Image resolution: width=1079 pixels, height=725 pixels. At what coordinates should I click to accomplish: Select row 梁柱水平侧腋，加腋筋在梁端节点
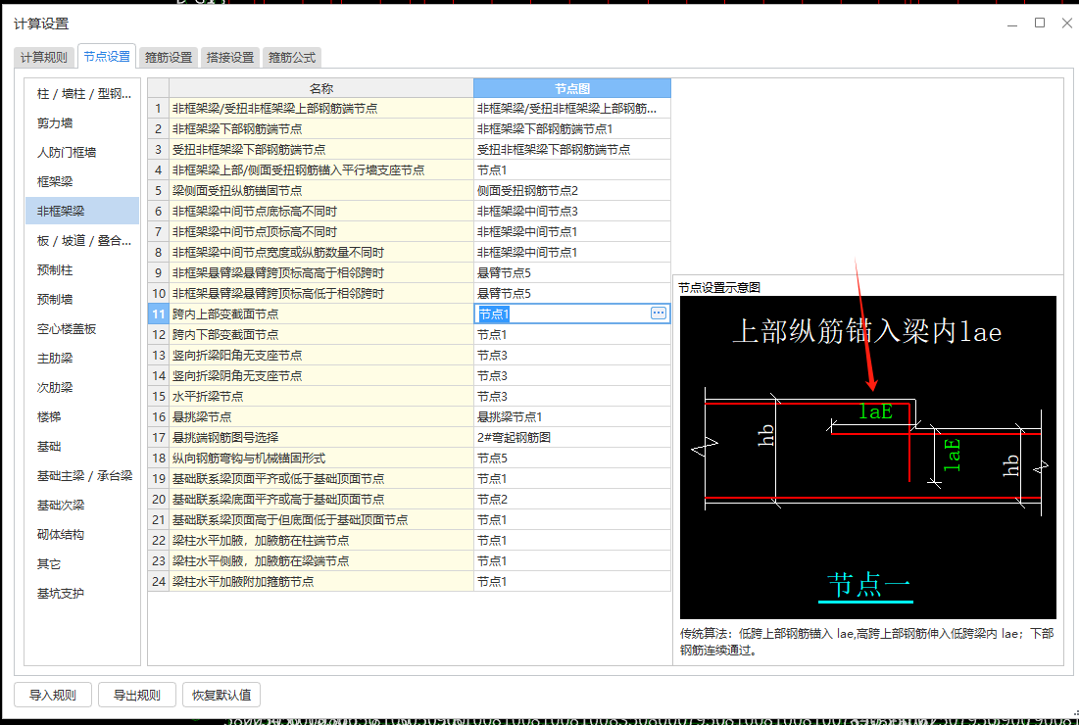click(x=321, y=561)
